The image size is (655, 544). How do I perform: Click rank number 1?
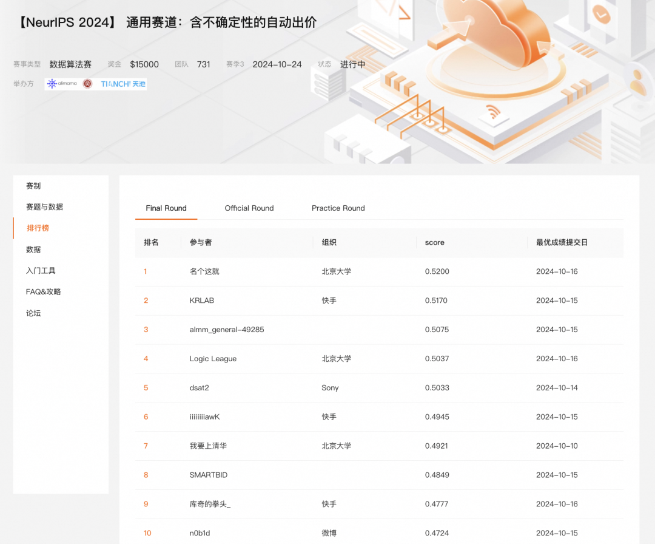(x=146, y=271)
